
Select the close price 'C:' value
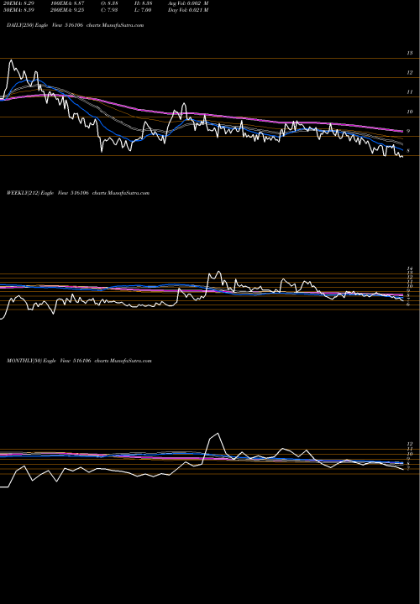click(108, 10)
